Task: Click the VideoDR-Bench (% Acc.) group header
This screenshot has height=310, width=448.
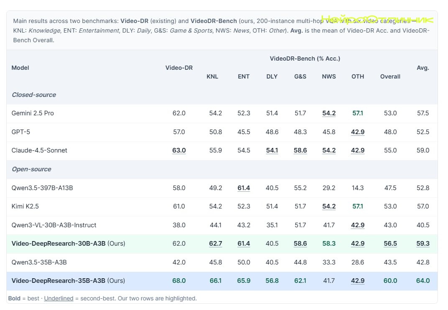Action: (305, 58)
